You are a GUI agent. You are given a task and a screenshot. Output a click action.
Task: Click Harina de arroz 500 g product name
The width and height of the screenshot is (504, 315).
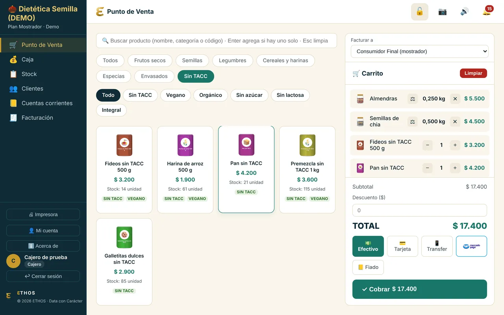pyautogui.click(x=185, y=167)
